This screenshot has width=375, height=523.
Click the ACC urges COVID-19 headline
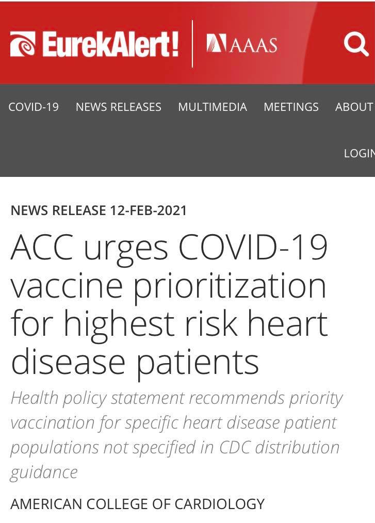(x=169, y=249)
